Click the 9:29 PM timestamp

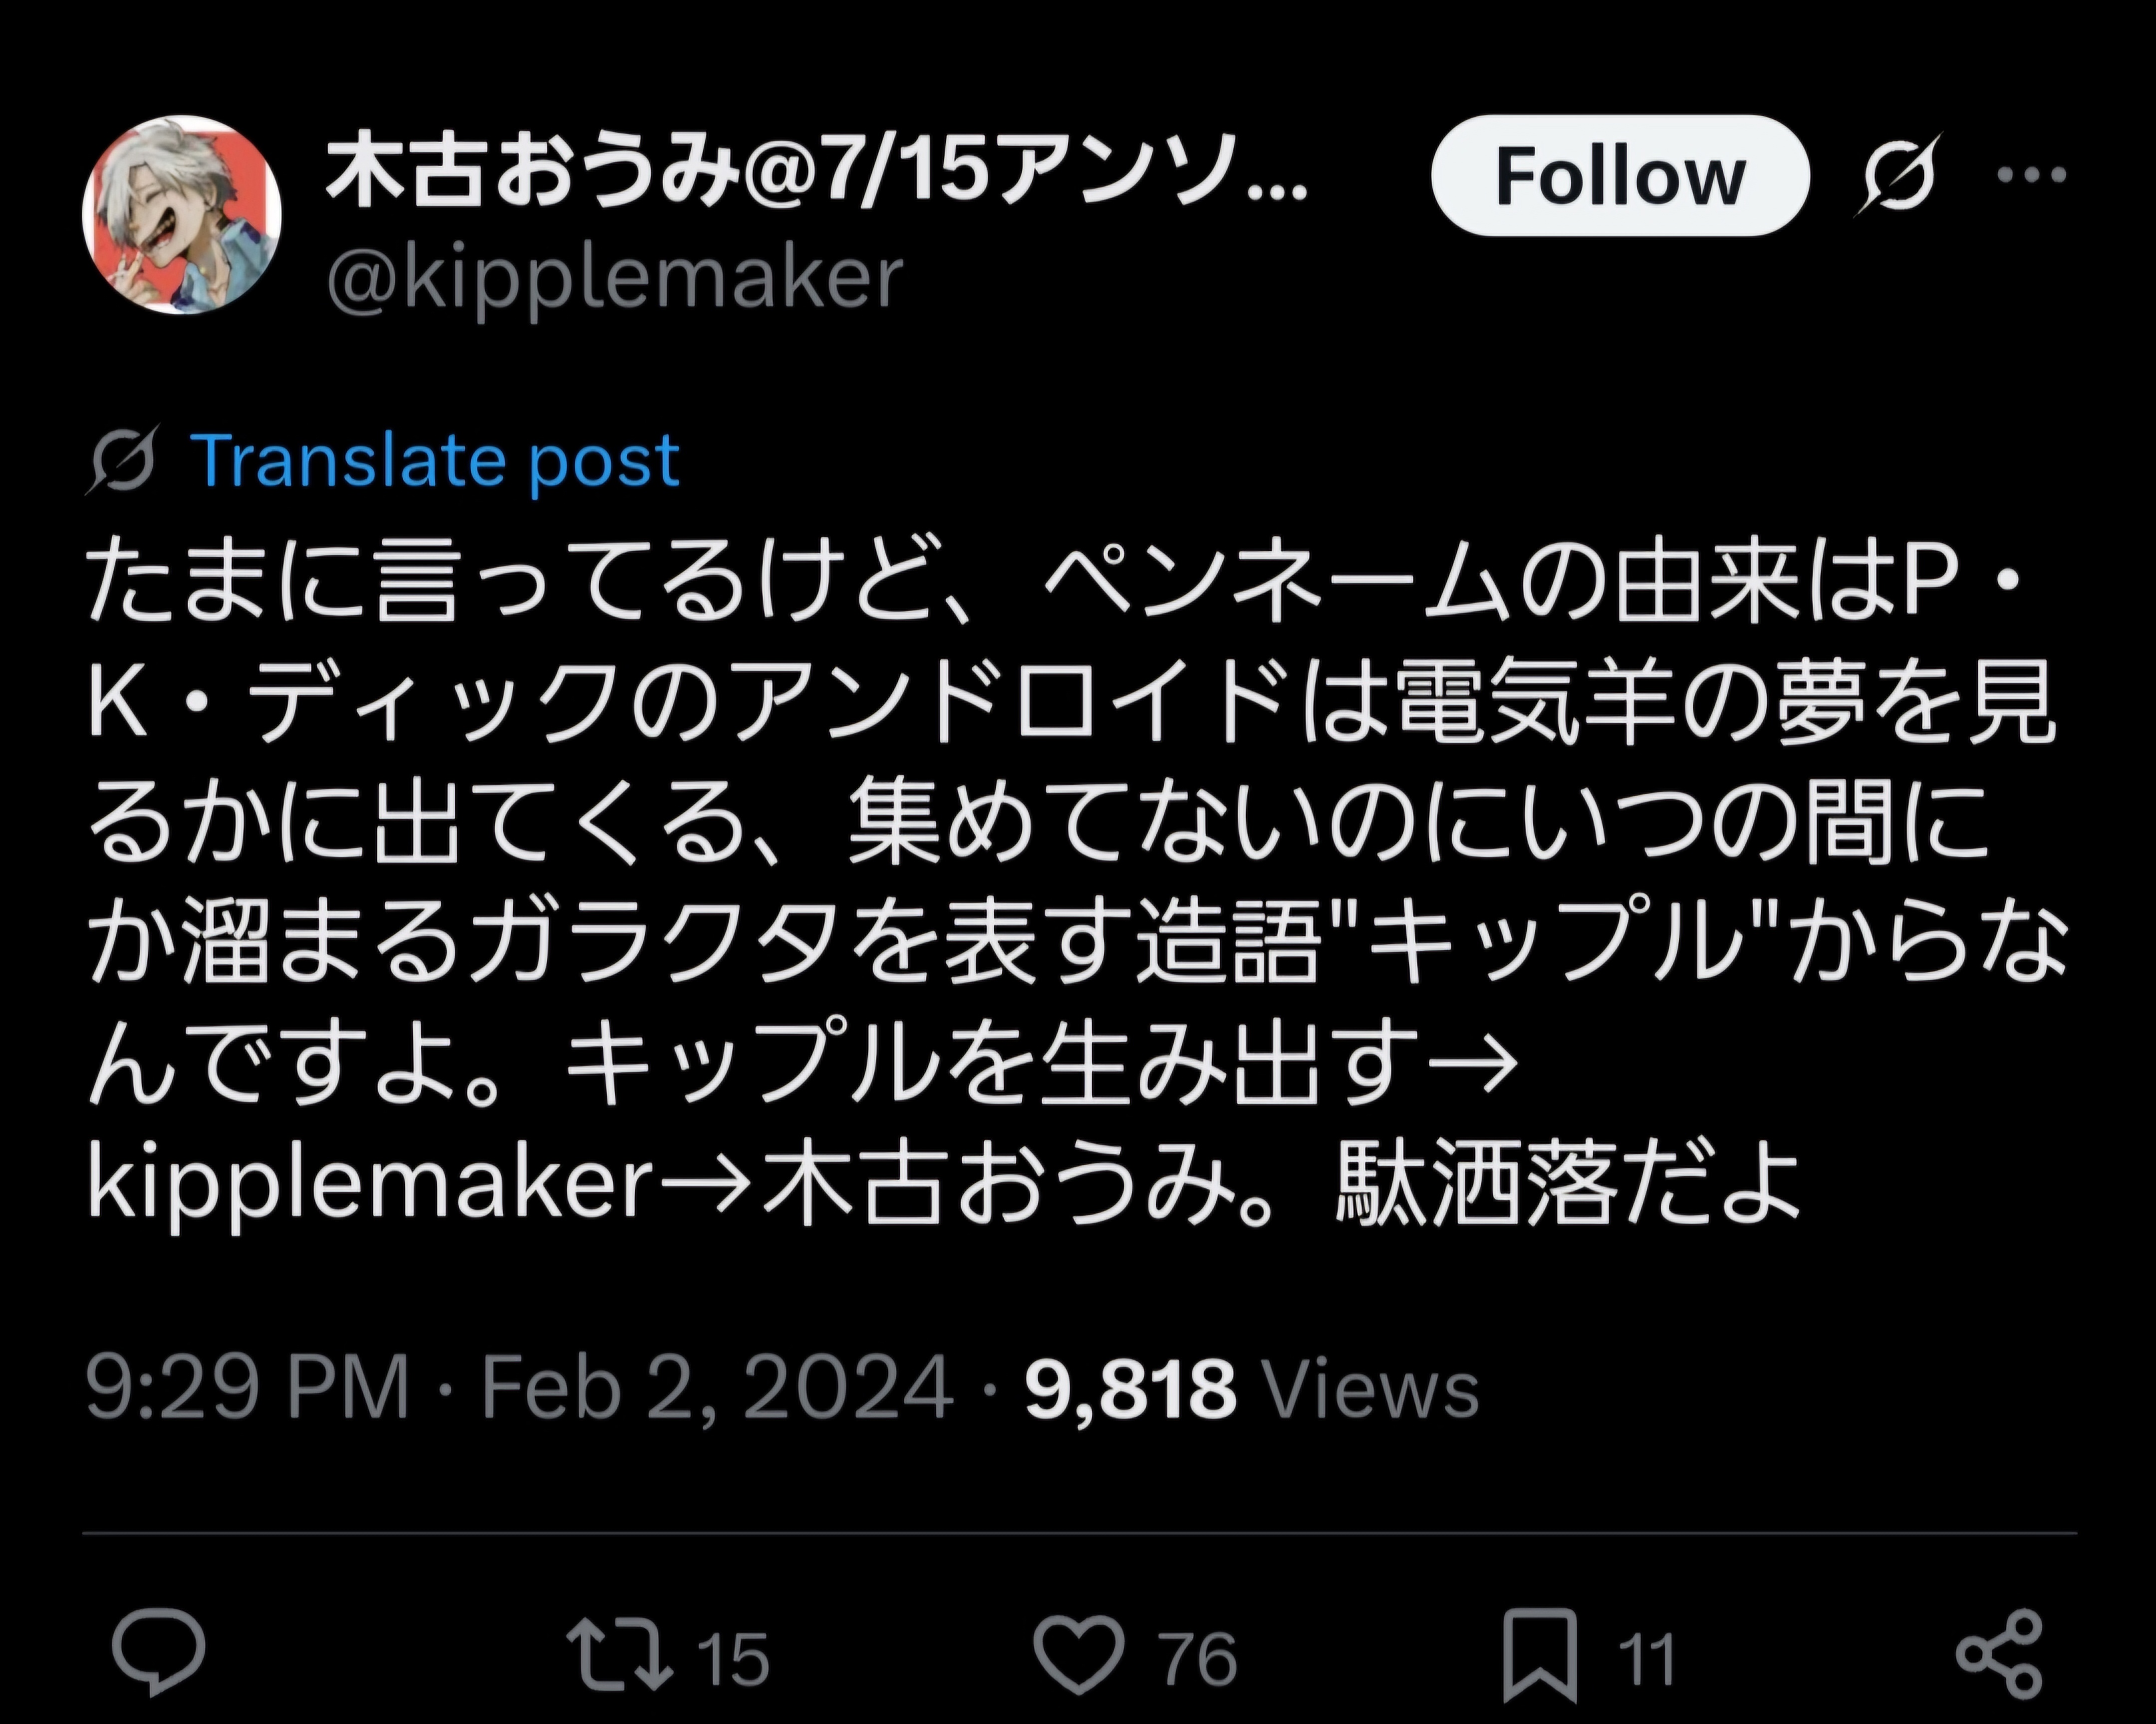(248, 1387)
